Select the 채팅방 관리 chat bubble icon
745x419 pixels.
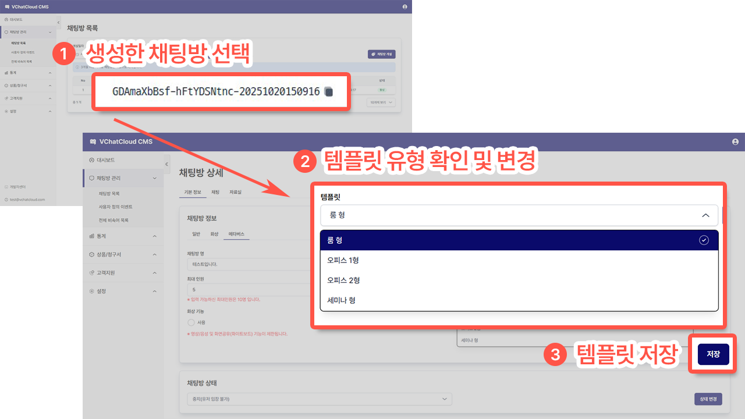point(91,179)
